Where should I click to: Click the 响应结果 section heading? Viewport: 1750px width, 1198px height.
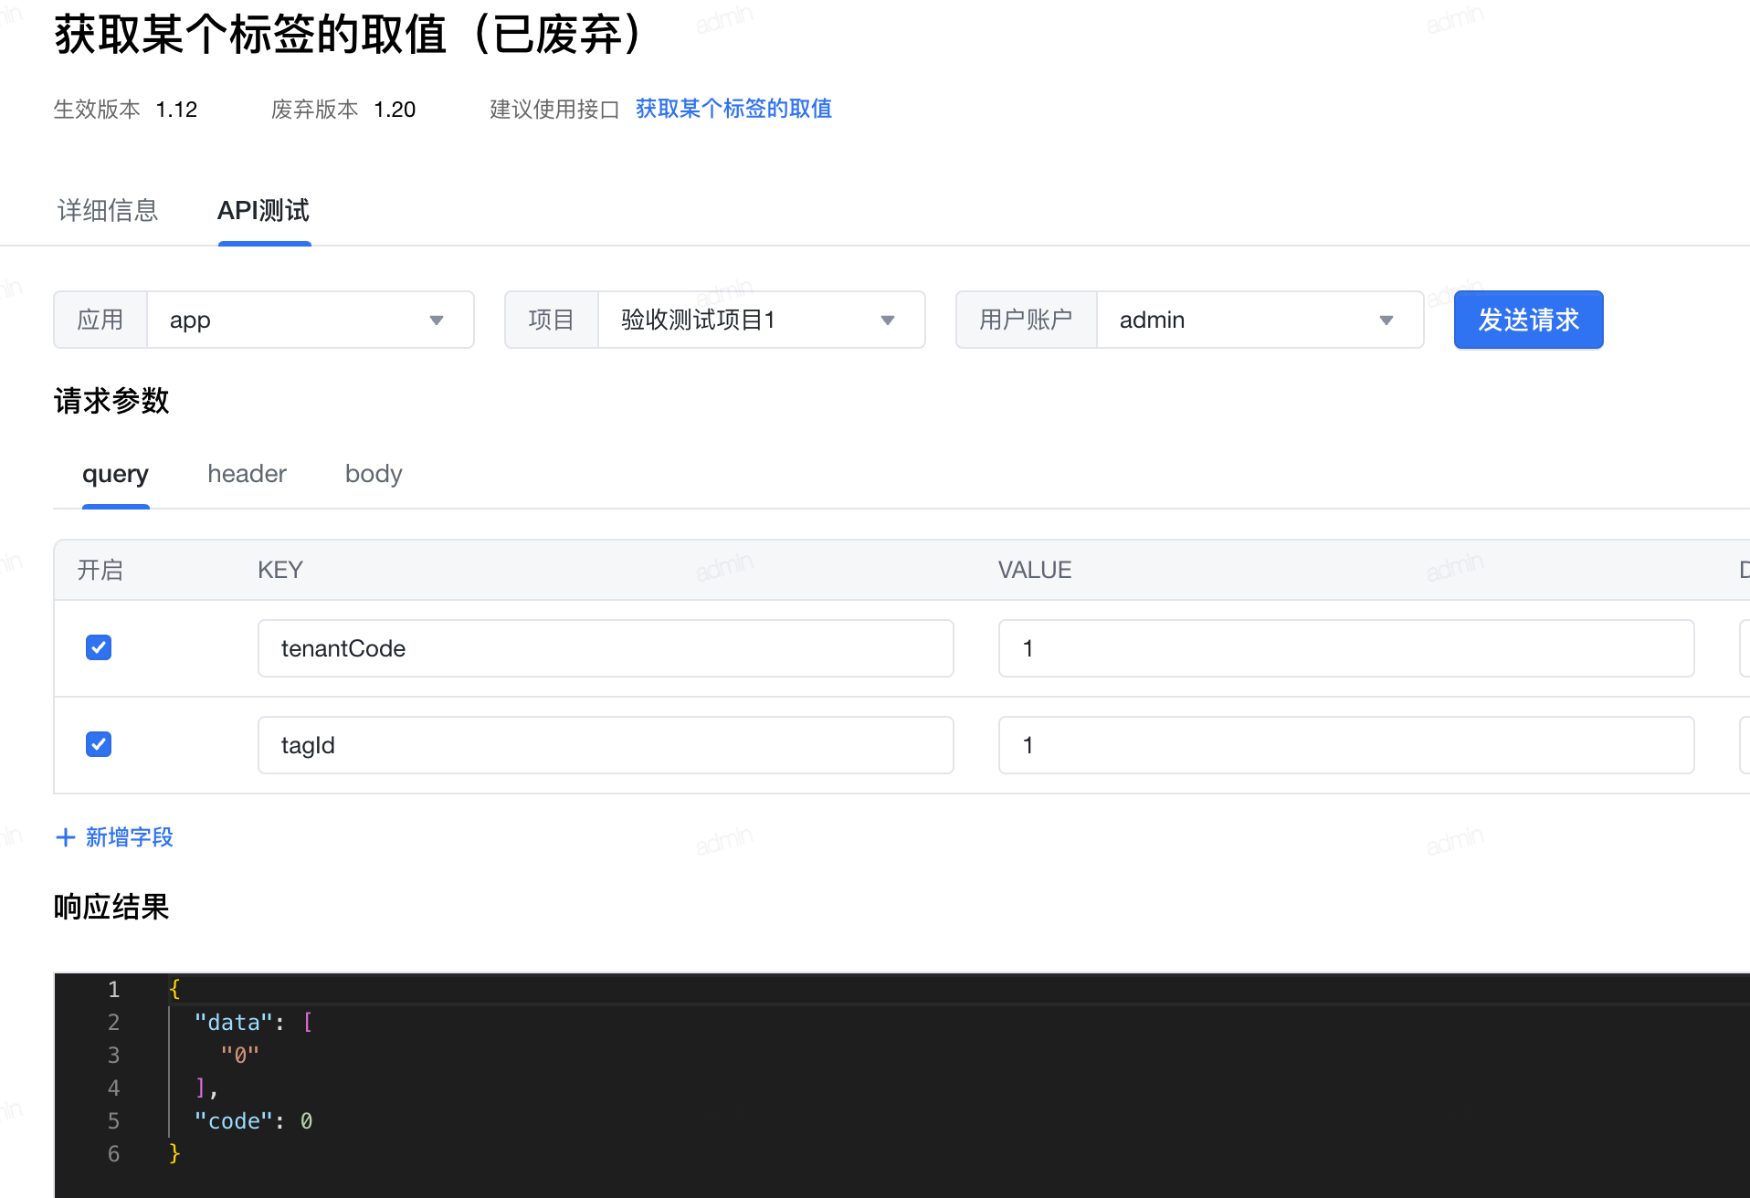coord(111,907)
